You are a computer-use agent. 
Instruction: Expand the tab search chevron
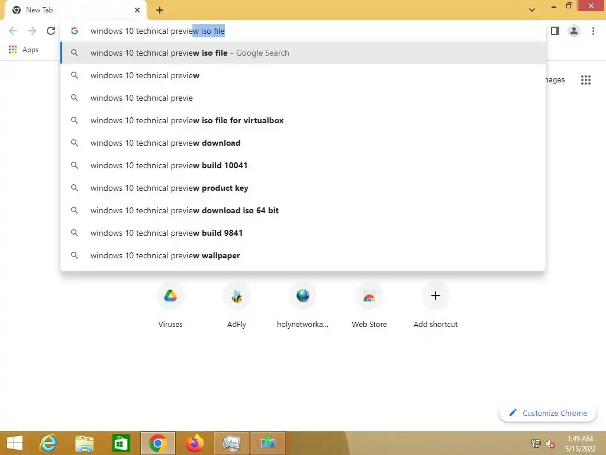[532, 10]
